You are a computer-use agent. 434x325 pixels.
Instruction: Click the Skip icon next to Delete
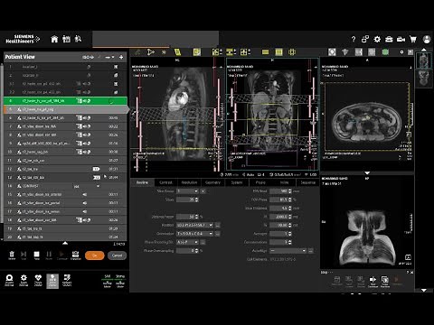[24, 255]
